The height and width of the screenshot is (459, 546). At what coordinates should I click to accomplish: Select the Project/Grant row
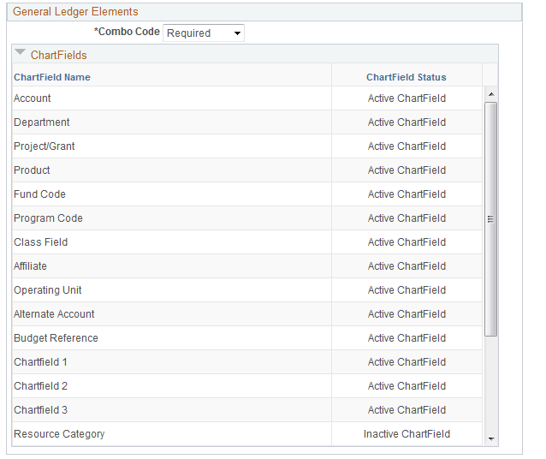(247, 146)
